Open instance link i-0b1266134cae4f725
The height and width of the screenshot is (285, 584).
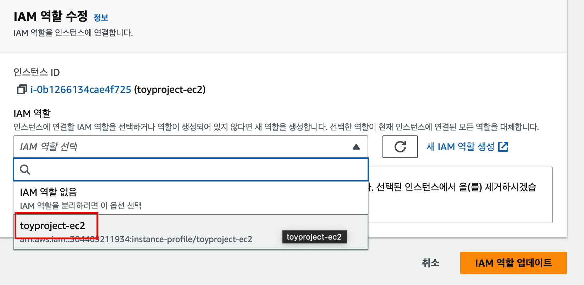tap(81, 89)
